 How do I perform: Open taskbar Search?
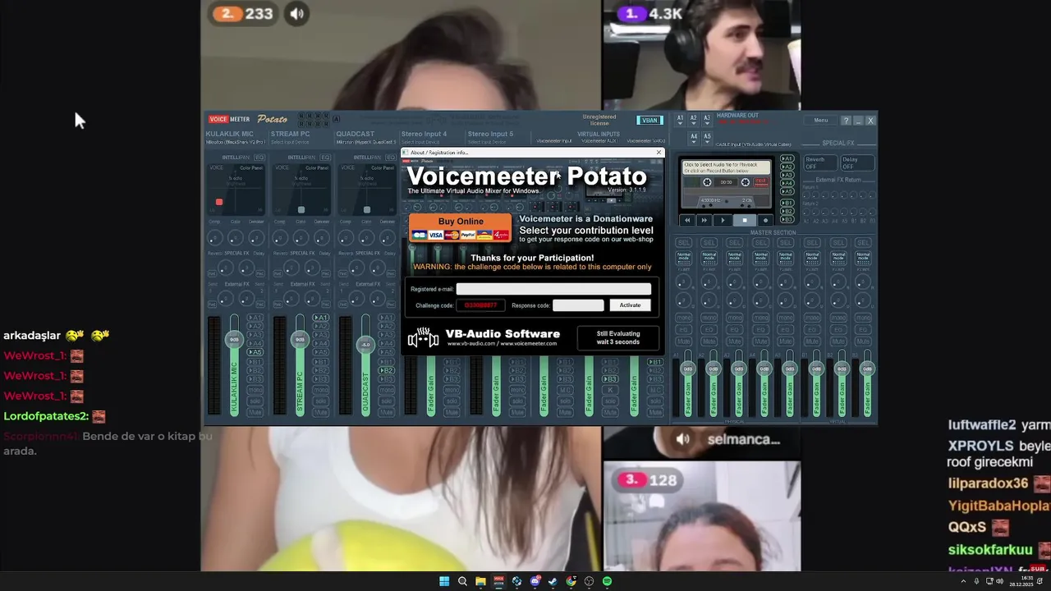(x=462, y=581)
